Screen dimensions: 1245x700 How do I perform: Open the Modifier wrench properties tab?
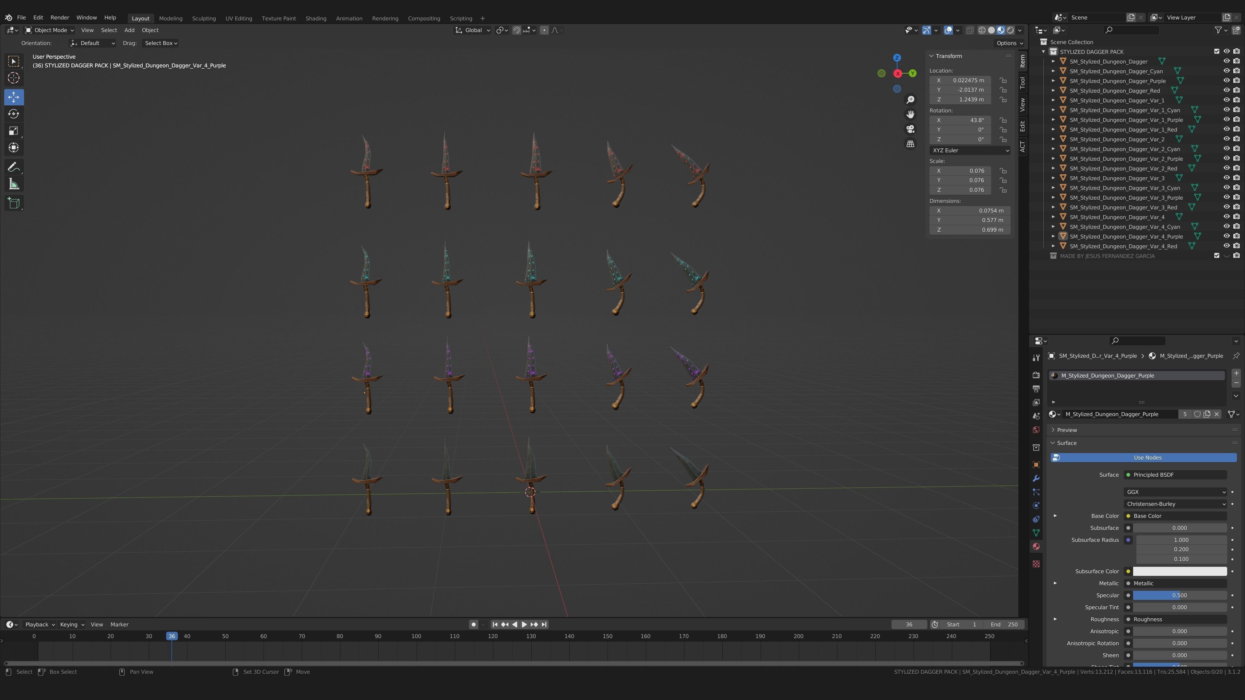[1036, 478]
